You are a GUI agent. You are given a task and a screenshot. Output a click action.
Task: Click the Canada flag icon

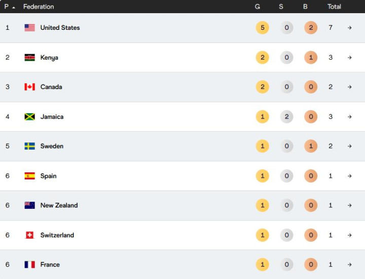pos(29,87)
